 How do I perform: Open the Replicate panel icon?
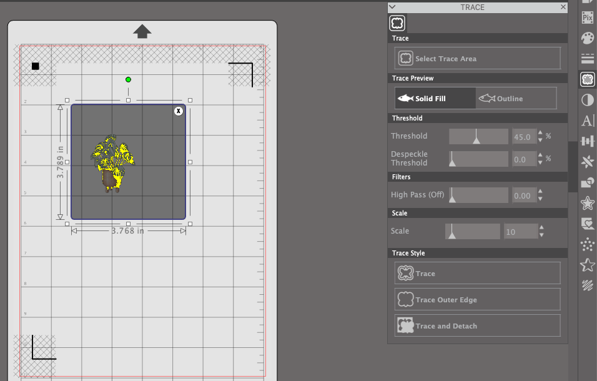pos(588,162)
